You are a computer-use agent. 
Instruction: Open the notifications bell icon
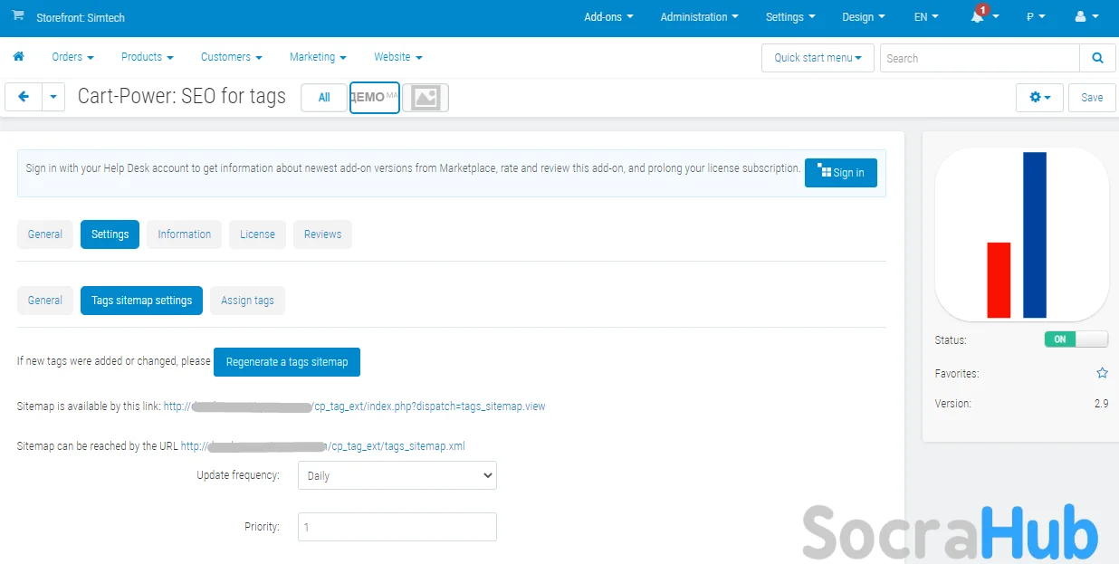978,17
